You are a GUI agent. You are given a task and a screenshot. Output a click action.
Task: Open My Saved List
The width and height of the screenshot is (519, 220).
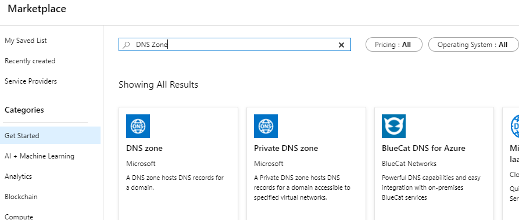click(26, 41)
